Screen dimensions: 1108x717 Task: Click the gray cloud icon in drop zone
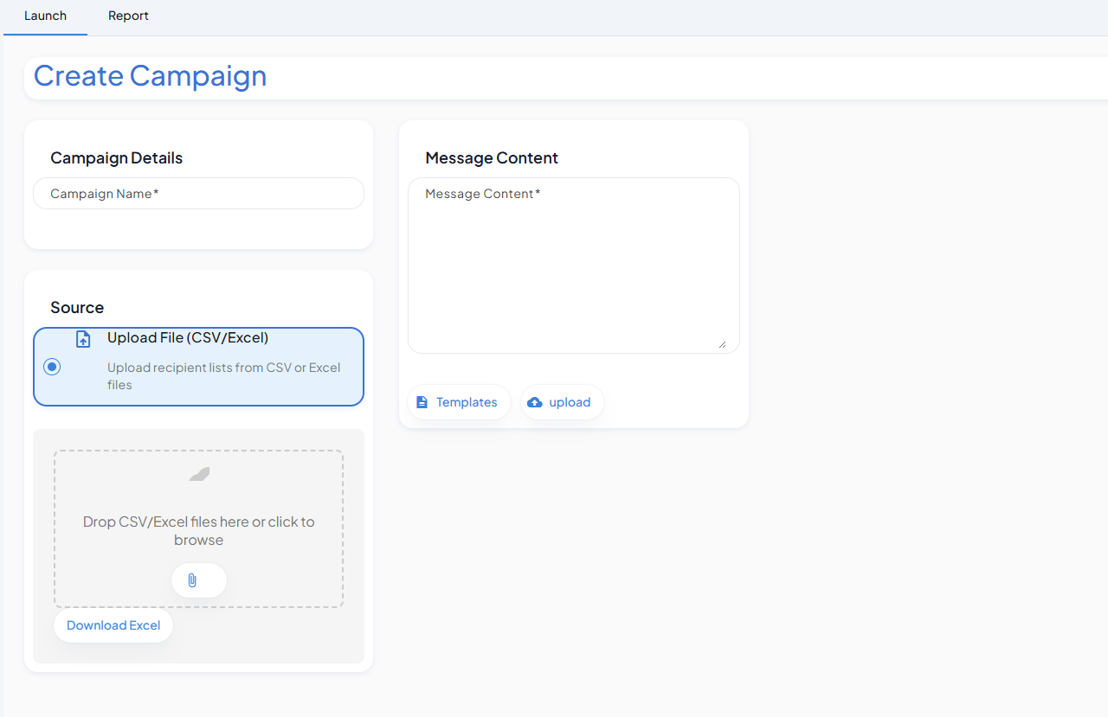point(199,474)
